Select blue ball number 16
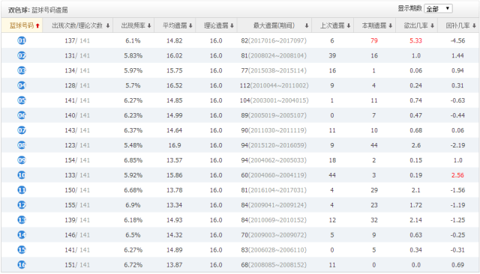480x274 pixels. coord(22,265)
